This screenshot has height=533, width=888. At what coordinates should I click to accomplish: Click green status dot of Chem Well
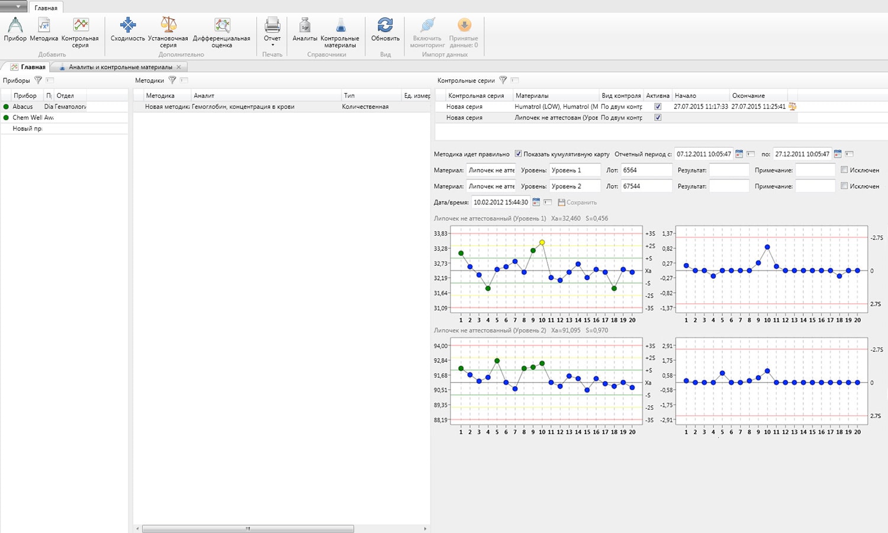point(7,117)
